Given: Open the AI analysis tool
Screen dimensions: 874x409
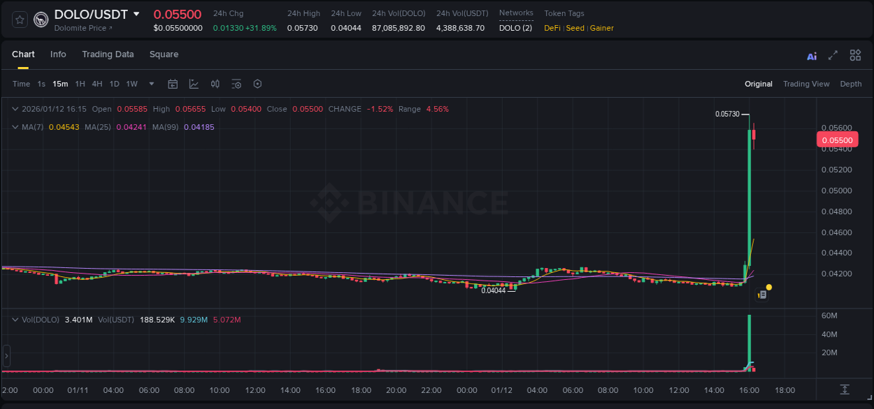Looking at the screenshot, I should [x=811, y=55].
